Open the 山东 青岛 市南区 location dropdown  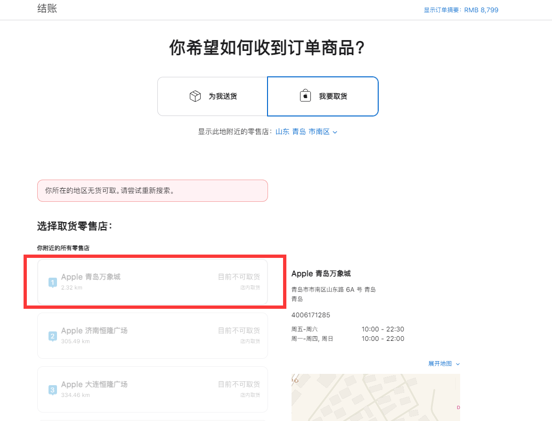tap(306, 132)
